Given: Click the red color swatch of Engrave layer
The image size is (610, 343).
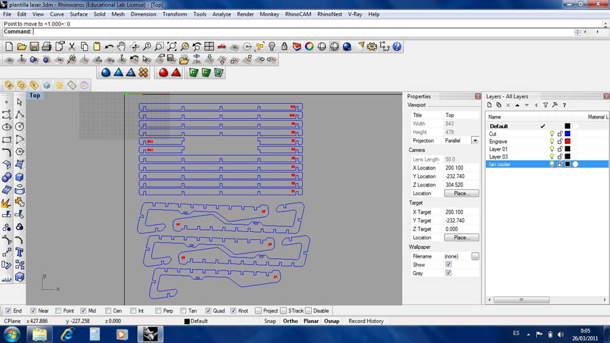Looking at the screenshot, I should (x=567, y=142).
